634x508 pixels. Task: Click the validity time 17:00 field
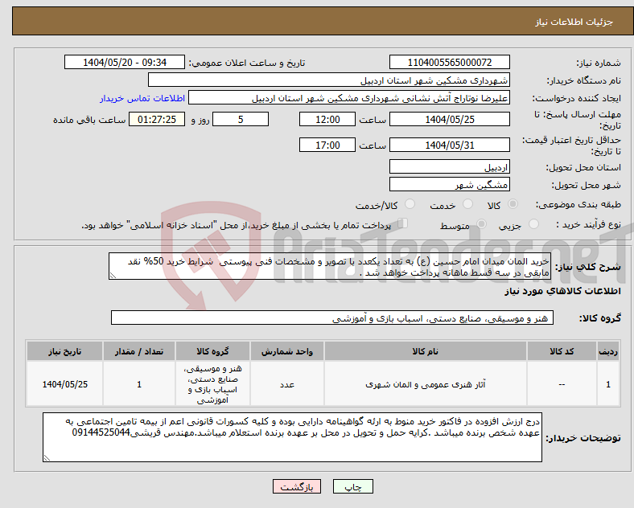[x=327, y=145]
